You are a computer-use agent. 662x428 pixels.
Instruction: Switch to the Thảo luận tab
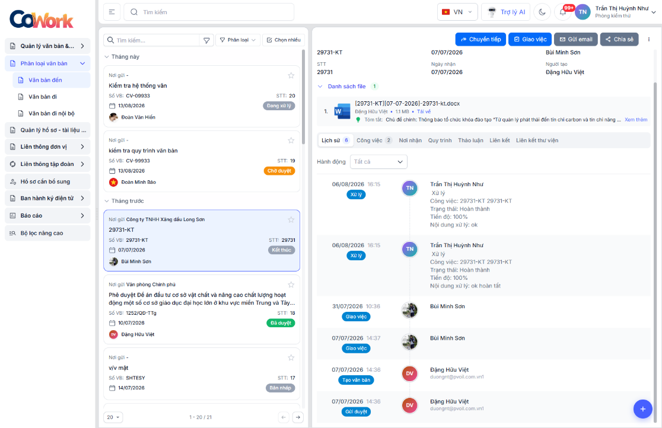coord(470,140)
